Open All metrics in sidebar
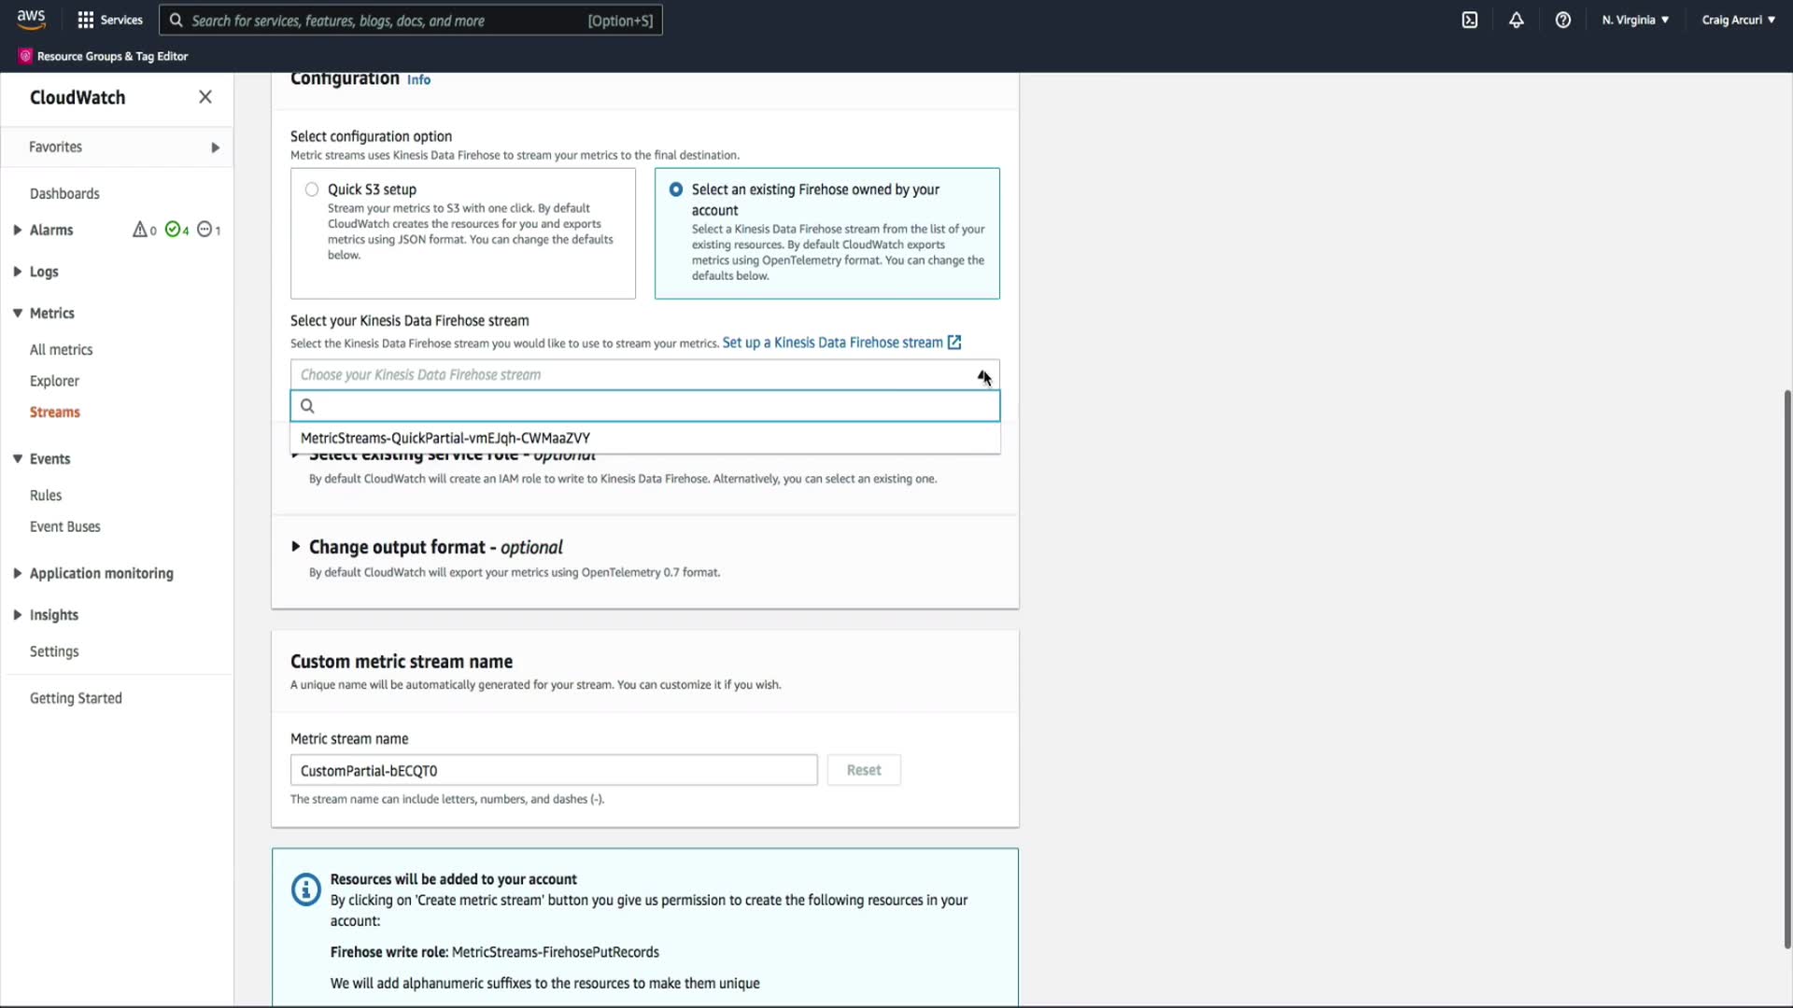Viewport: 1793px width, 1008px height. pos(62,350)
